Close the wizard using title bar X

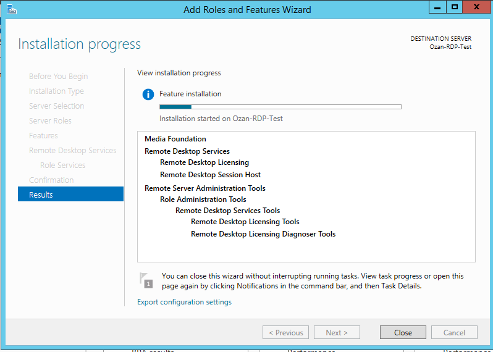click(x=478, y=7)
